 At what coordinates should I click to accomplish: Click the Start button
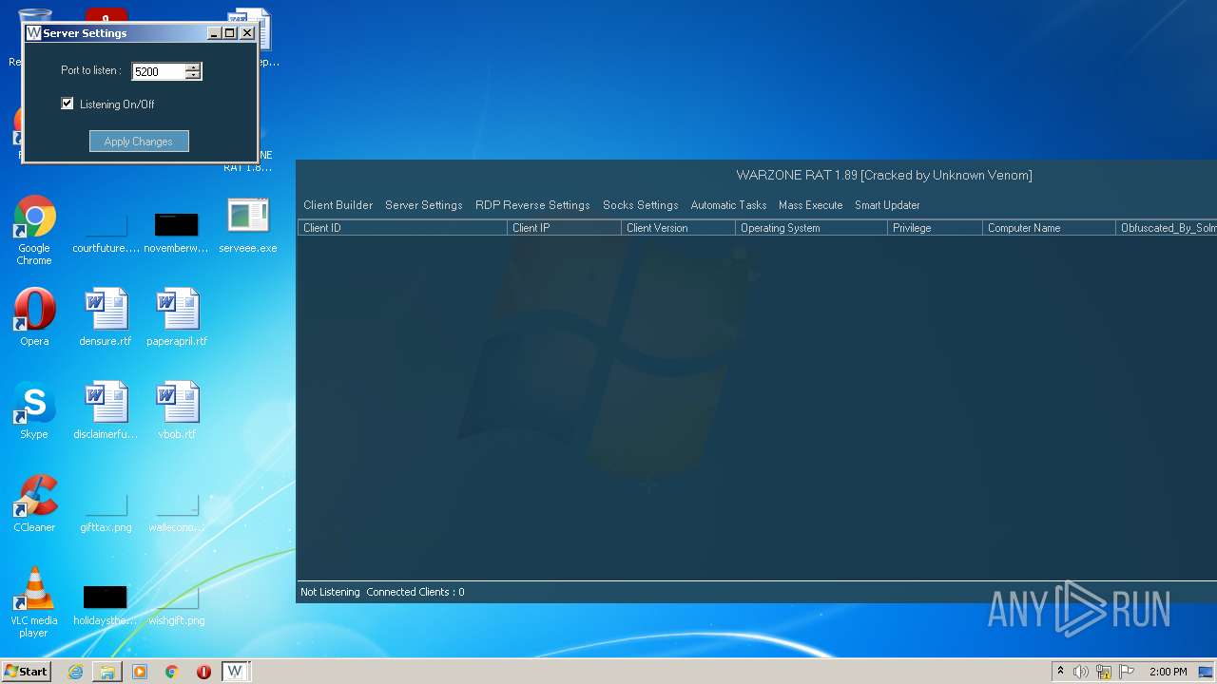(26, 672)
